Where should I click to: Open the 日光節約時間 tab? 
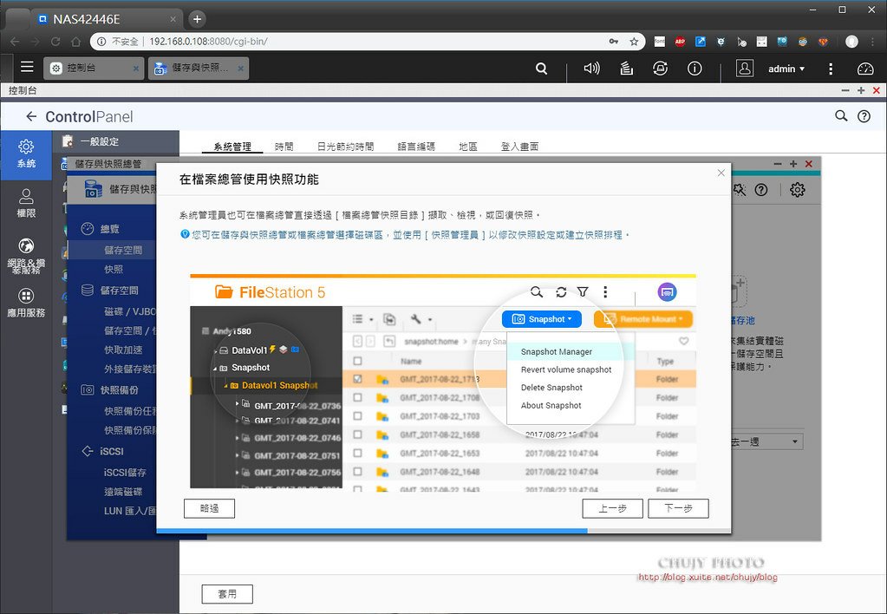(x=345, y=147)
